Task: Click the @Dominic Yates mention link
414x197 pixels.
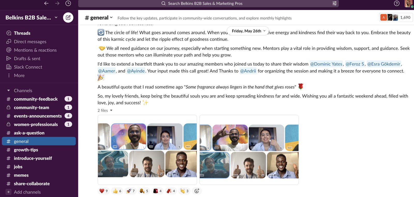Action: pos(326,64)
